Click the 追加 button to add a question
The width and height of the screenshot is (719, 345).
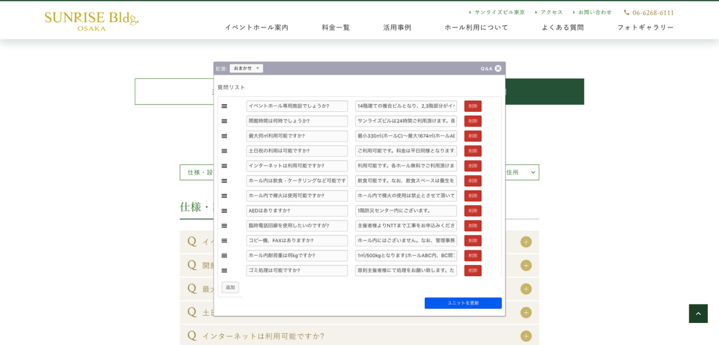(230, 288)
